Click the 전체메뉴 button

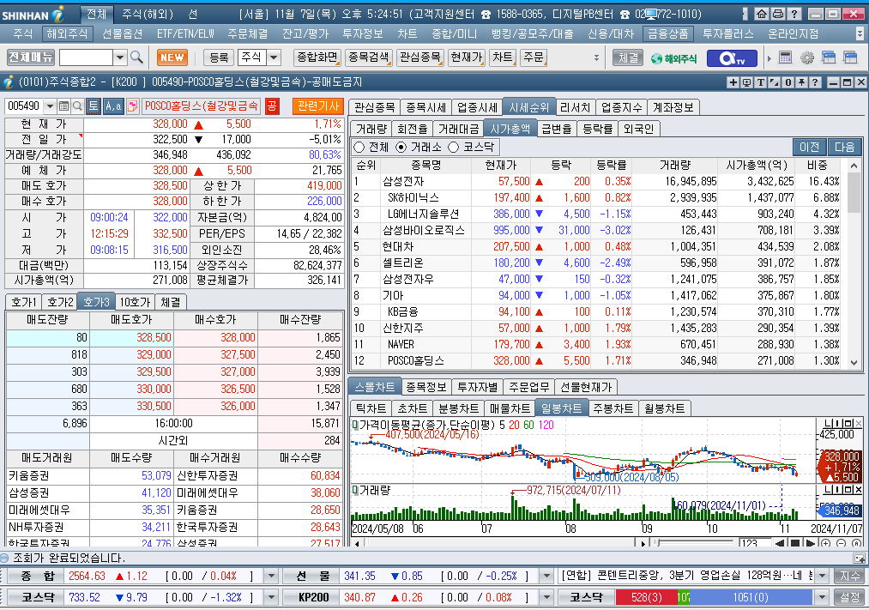tap(31, 57)
